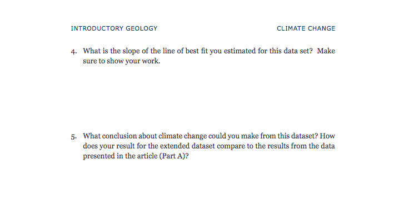Click "presented in the article" text
This screenshot has height=204, width=404.
[x=120, y=156]
